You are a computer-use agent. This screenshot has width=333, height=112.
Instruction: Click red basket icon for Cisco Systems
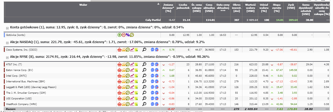coord(120,50)
